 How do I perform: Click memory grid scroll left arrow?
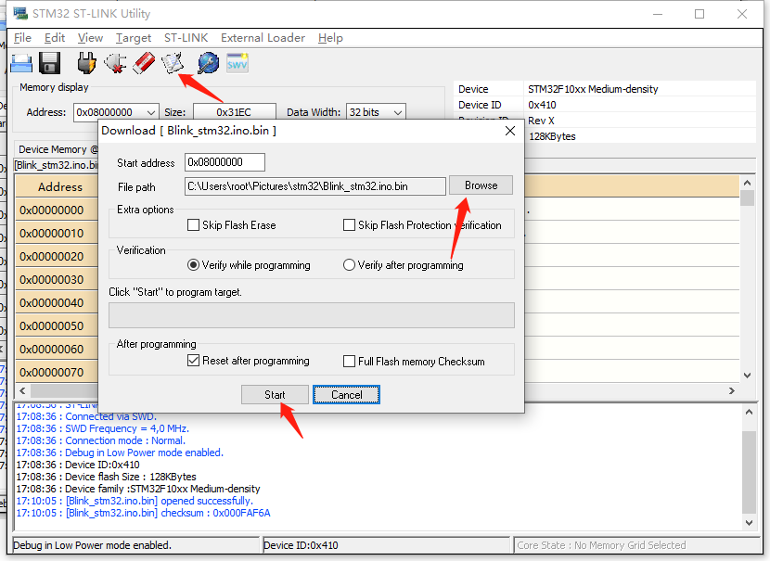click(22, 390)
